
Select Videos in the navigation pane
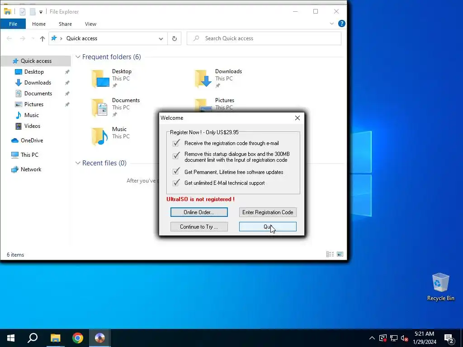(32, 126)
